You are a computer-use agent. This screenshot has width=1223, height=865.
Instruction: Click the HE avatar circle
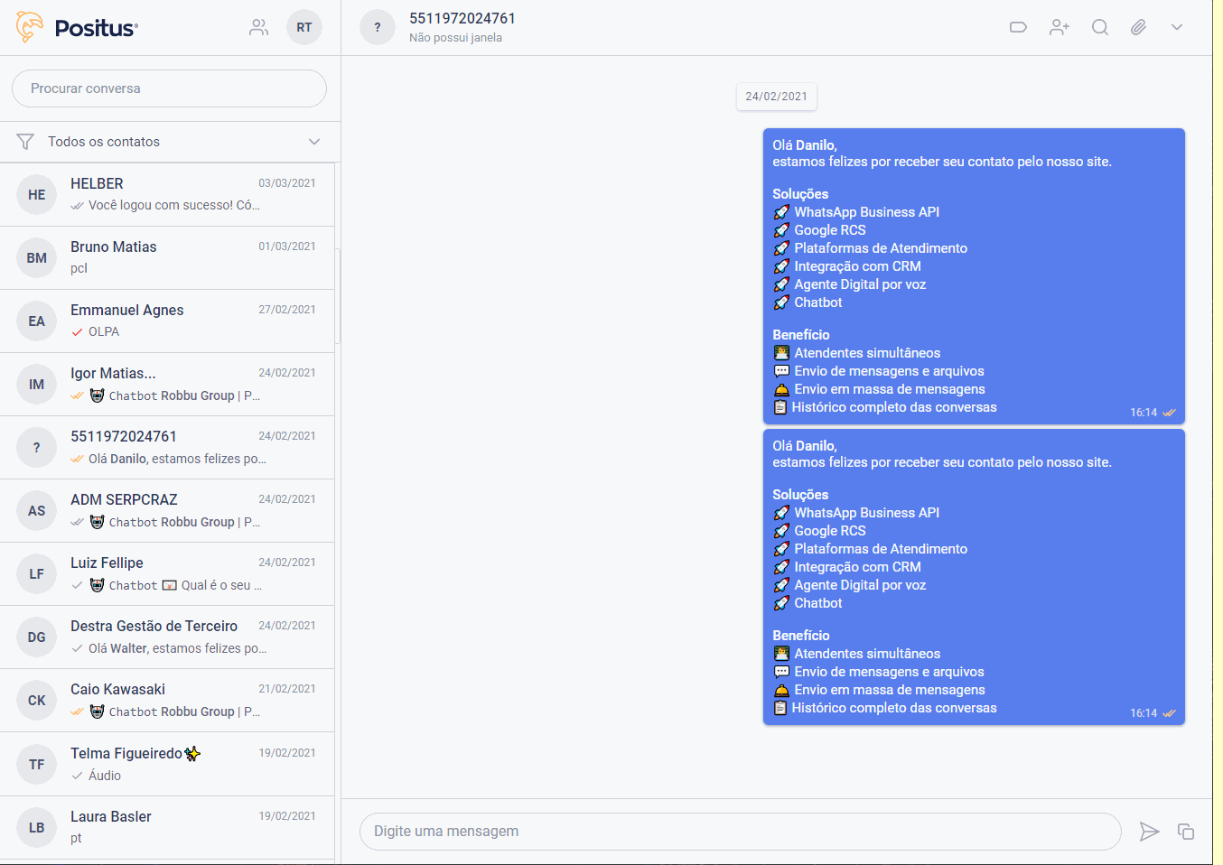[36, 195]
